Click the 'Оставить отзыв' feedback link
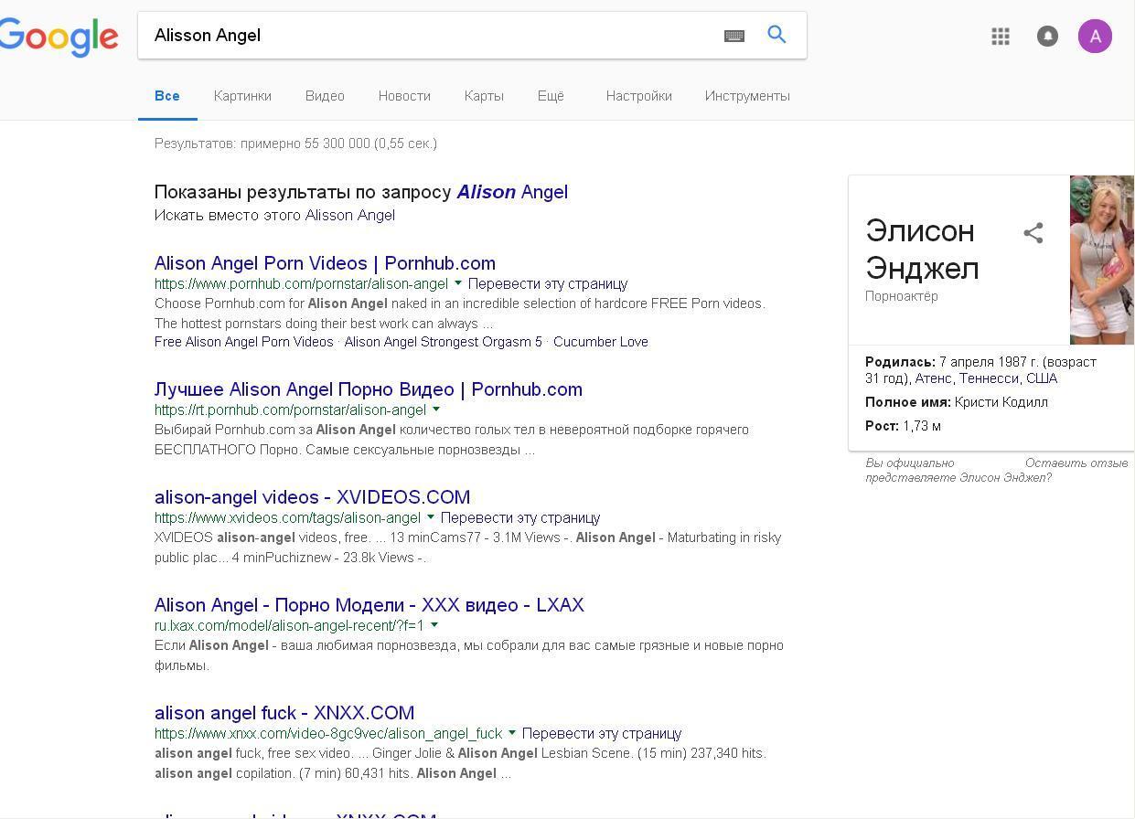This screenshot has width=1135, height=819. 1076,463
